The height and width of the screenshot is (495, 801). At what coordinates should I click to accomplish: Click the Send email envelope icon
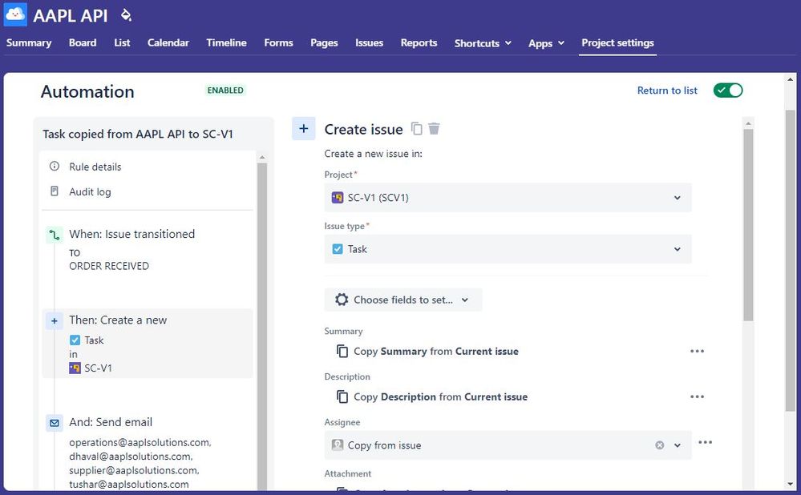(55, 423)
